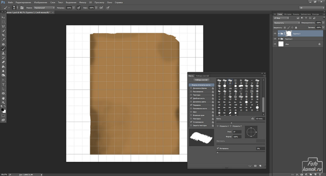Uncheck Интервалы checkbox

(x=218, y=148)
